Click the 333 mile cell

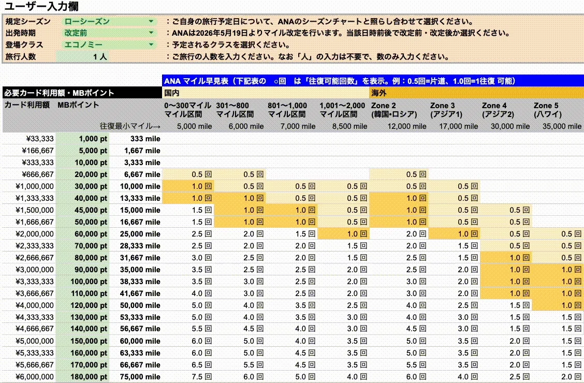tap(136, 139)
